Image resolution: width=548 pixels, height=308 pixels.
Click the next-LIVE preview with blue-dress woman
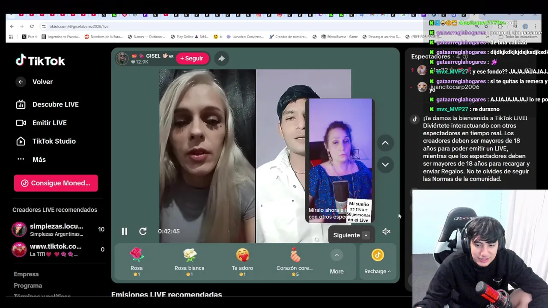(x=340, y=160)
